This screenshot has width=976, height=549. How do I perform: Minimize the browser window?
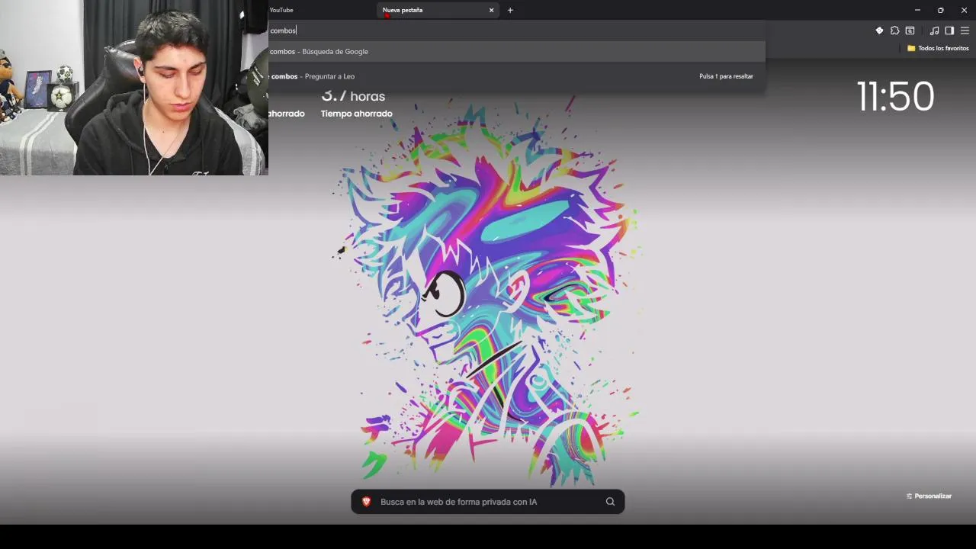tap(917, 10)
